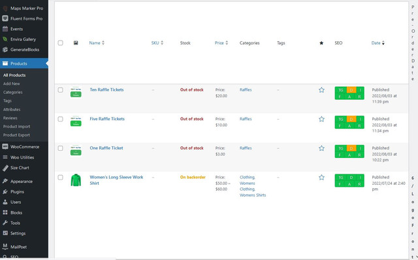Open Maps Marker Pro icon in sidebar

pos(5,8)
